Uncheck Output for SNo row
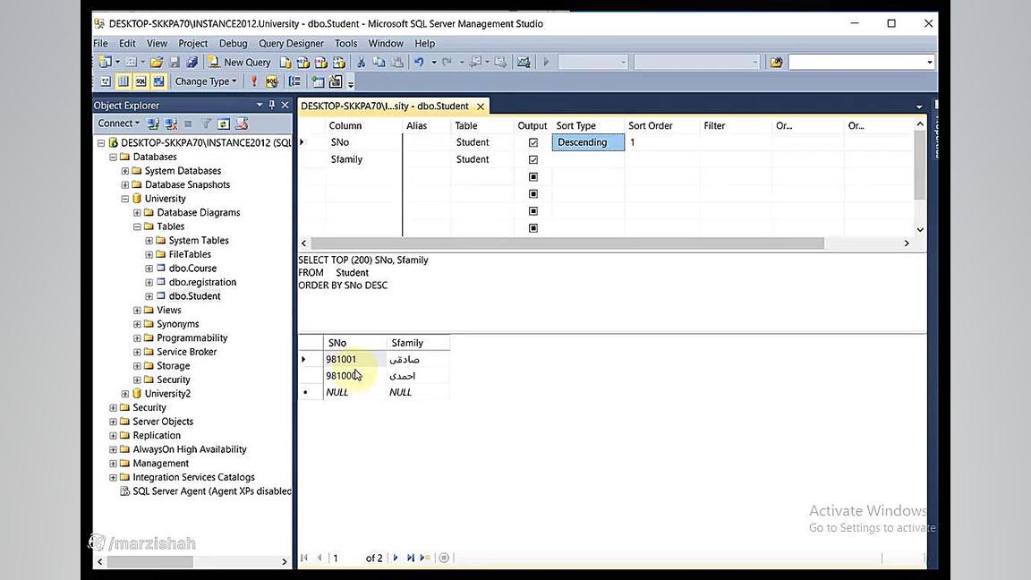 coord(533,142)
